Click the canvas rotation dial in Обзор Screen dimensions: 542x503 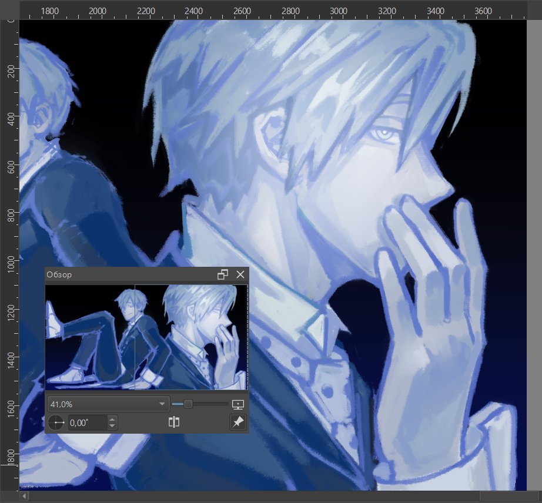tap(56, 422)
